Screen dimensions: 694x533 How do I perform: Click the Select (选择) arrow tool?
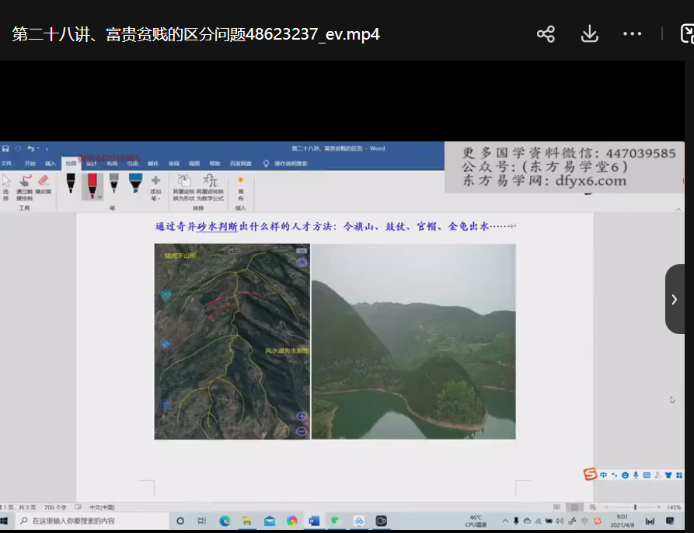(6, 186)
